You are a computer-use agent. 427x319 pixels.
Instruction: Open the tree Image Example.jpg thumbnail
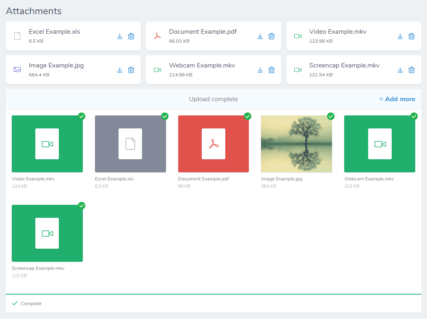click(296, 144)
